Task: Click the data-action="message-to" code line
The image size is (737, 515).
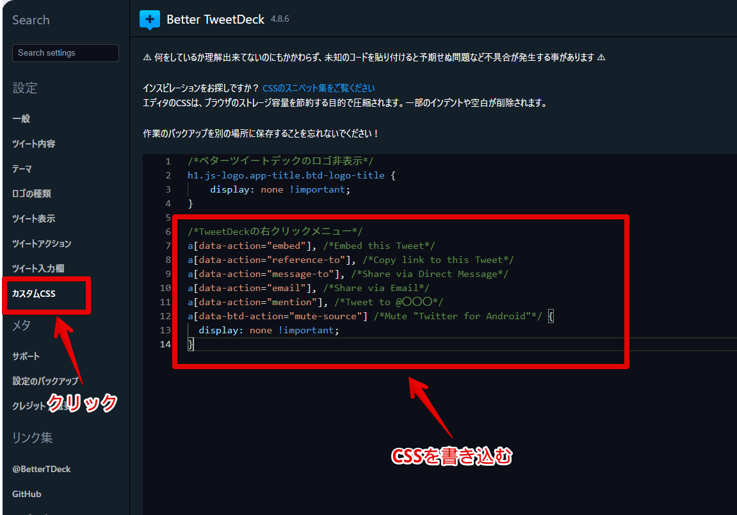Action: pyautogui.click(x=348, y=274)
